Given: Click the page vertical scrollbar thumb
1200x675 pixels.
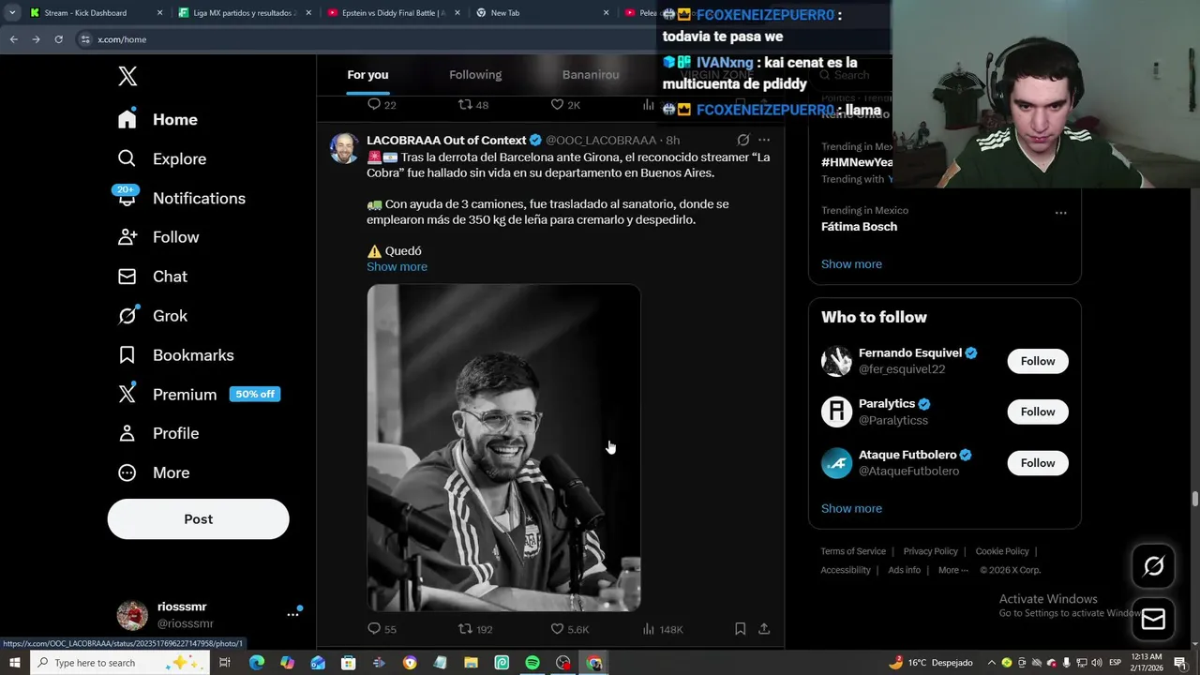Looking at the screenshot, I should pos(1194,498).
